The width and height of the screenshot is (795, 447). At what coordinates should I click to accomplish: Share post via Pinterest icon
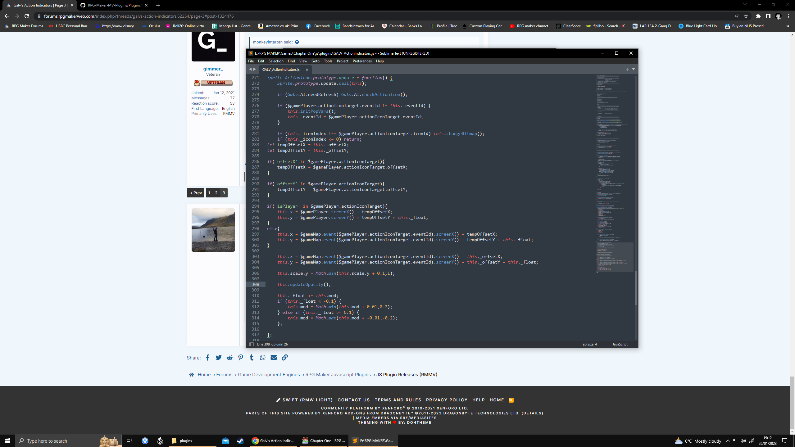241,358
